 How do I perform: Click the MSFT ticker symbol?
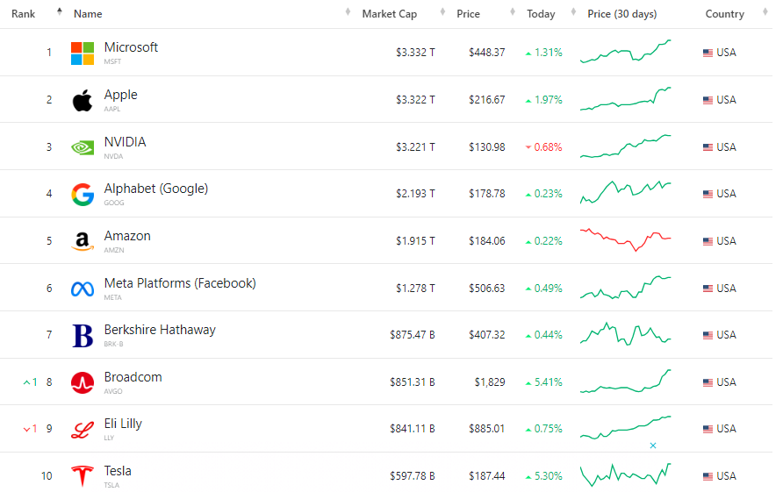112,62
